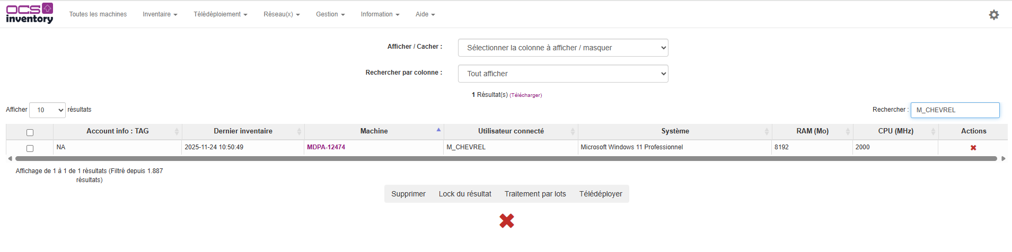
Task: Sort by Machine column arrow
Action: click(x=438, y=130)
